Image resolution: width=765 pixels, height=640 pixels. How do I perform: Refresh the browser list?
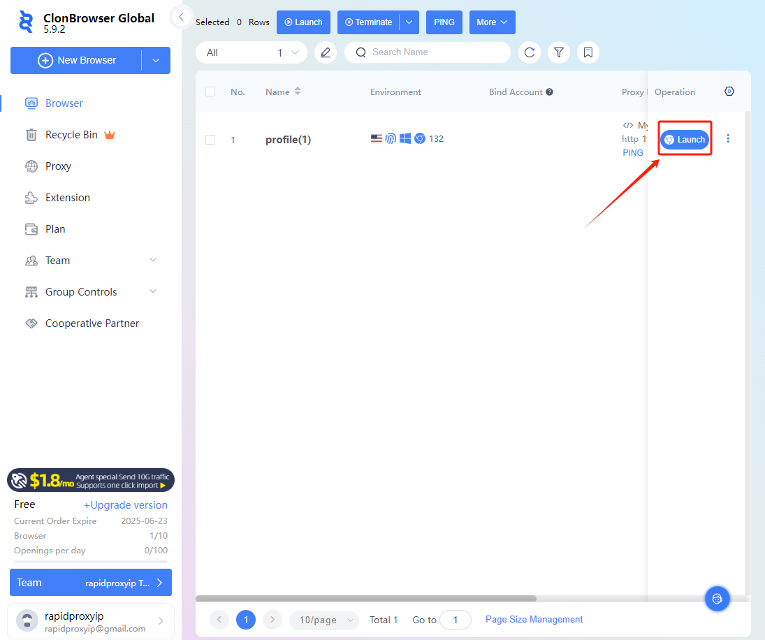530,52
